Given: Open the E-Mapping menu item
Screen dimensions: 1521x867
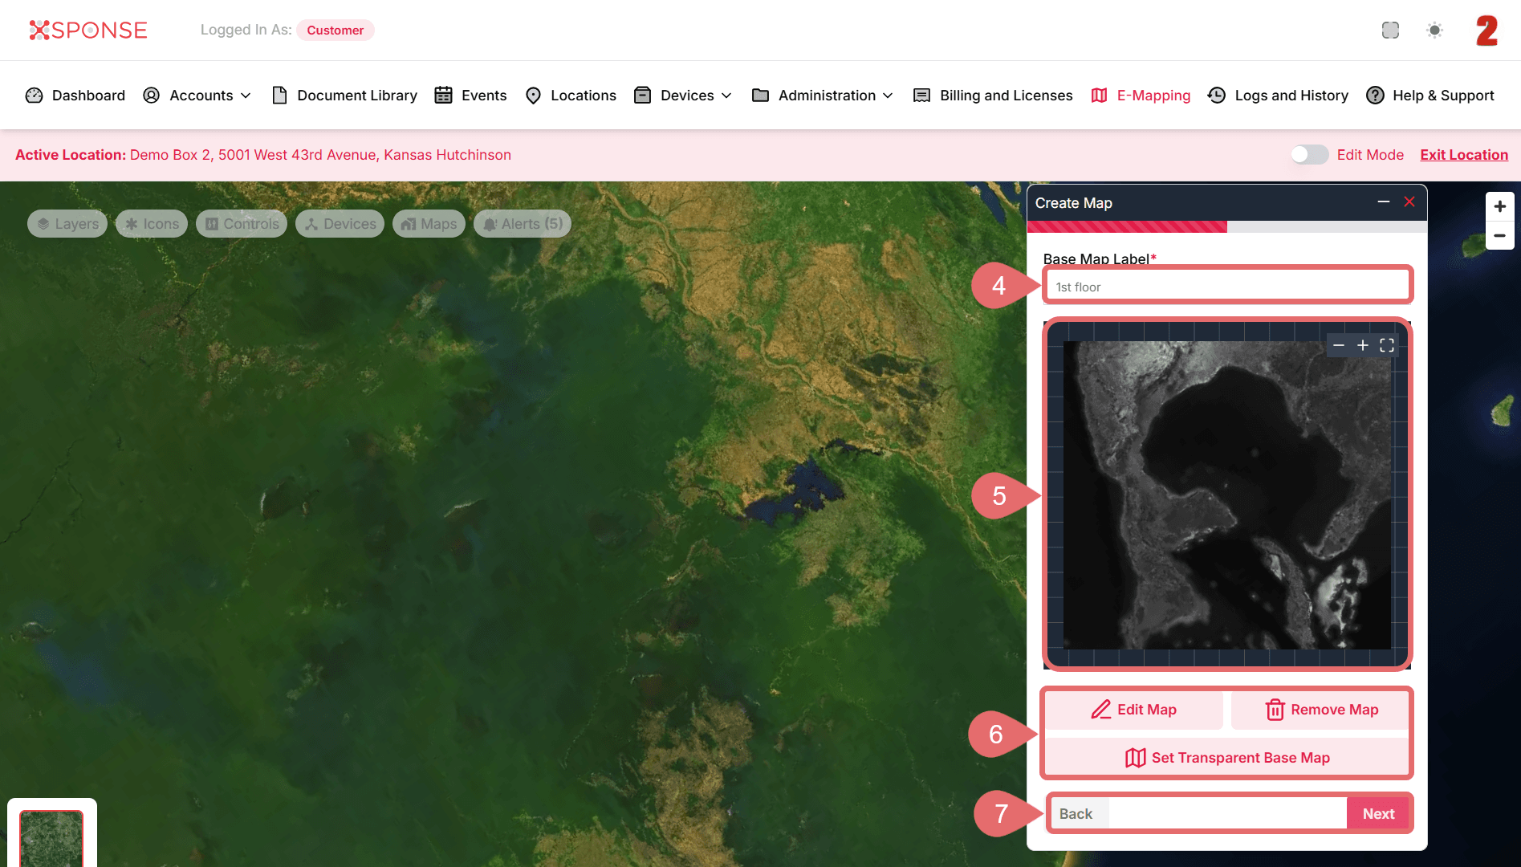Looking at the screenshot, I should click(x=1141, y=96).
